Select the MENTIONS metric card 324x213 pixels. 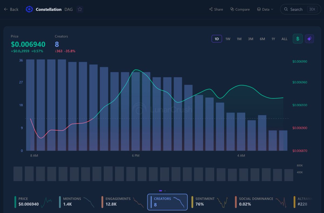pos(77,202)
